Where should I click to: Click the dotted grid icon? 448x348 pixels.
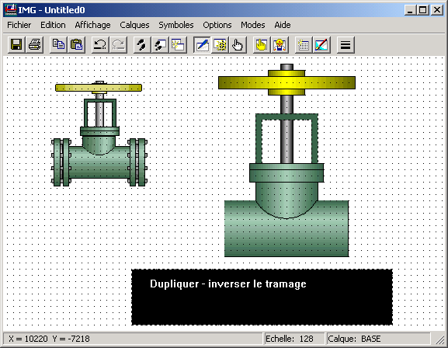point(304,45)
